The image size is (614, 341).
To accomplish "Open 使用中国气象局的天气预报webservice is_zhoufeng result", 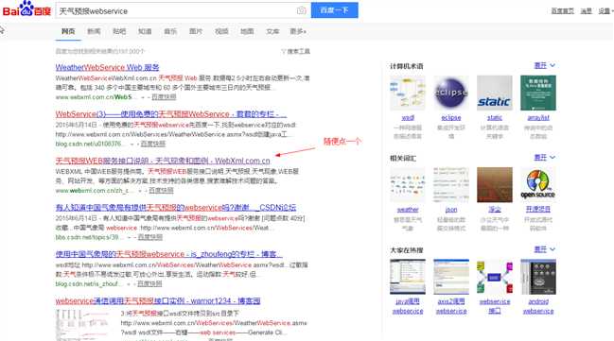I will tap(168, 254).
